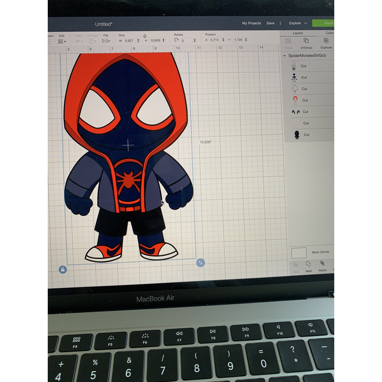Click the resize handle on selection corner
382x382 pixels.
pos(201,263)
